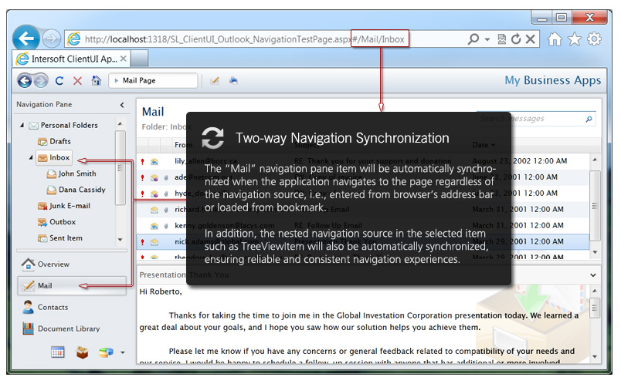This screenshot has width=621, height=384.
Task: Click the Contacts person icon
Action: click(x=28, y=308)
